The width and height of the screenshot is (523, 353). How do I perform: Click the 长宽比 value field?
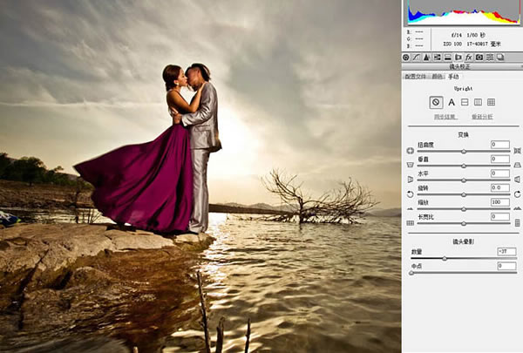click(x=500, y=216)
